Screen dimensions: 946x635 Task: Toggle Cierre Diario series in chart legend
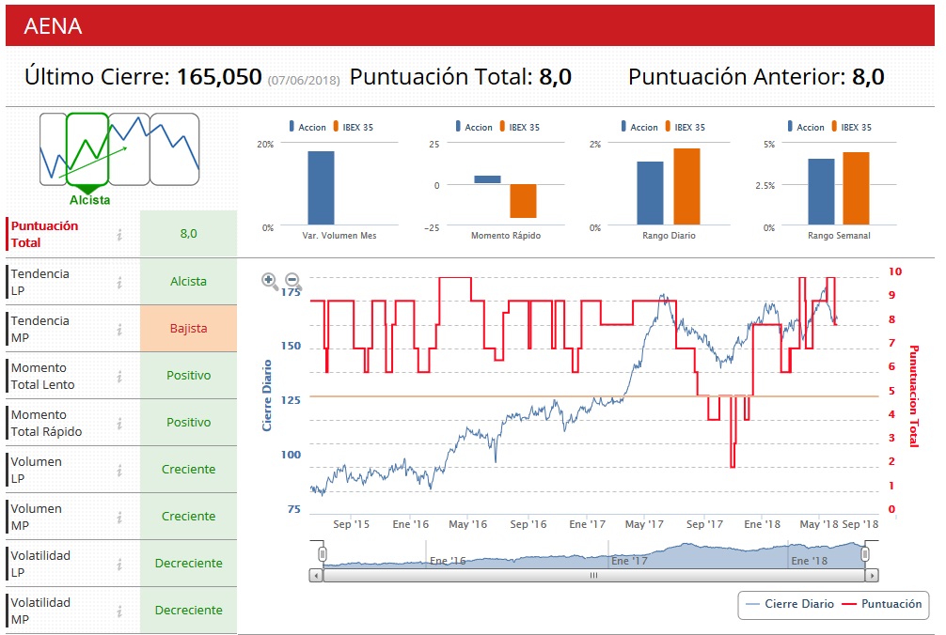[790, 604]
